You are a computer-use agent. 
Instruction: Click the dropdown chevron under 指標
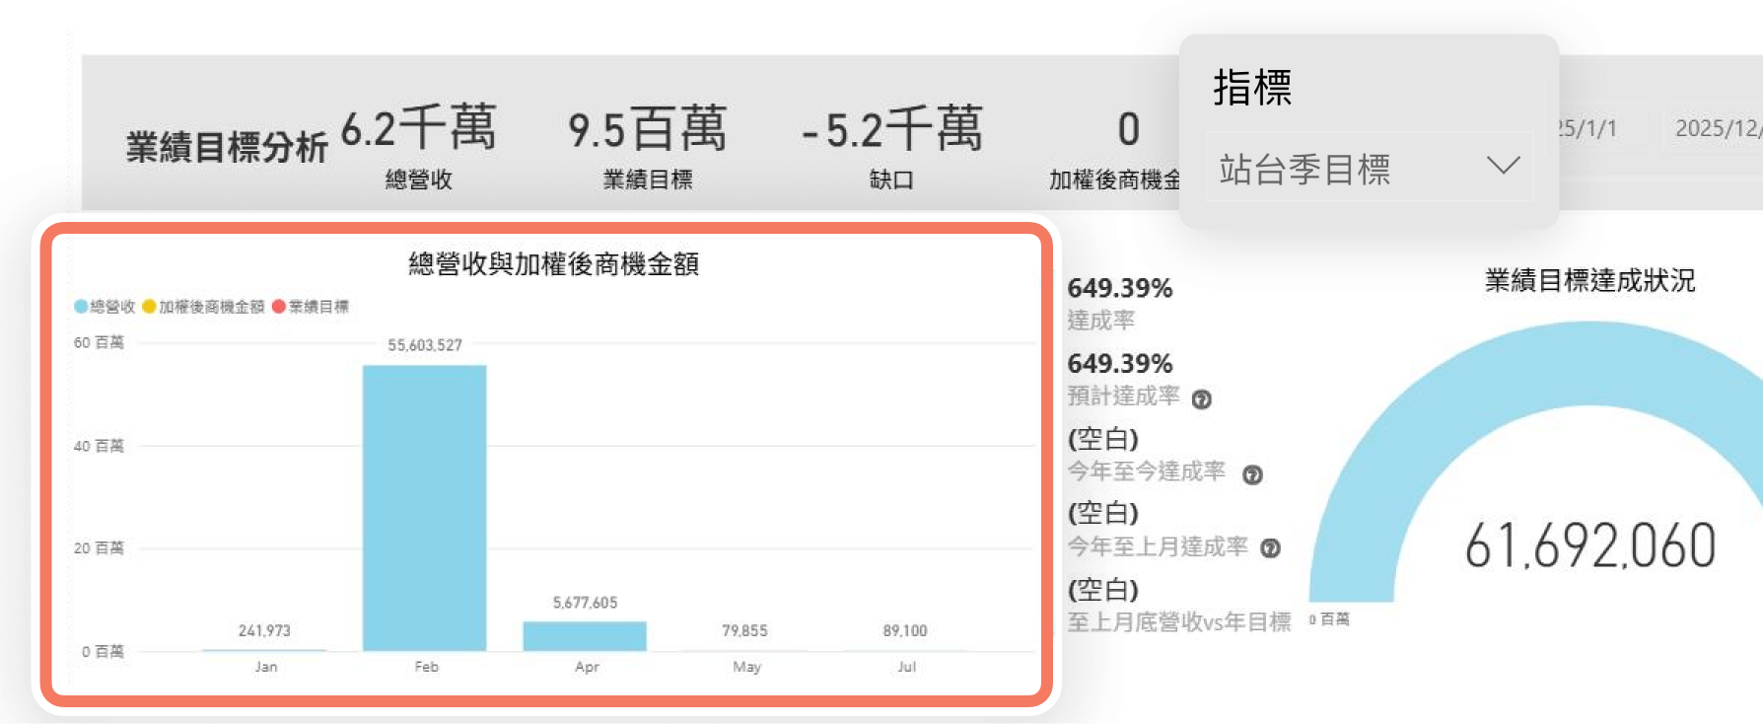pyautogui.click(x=1501, y=166)
